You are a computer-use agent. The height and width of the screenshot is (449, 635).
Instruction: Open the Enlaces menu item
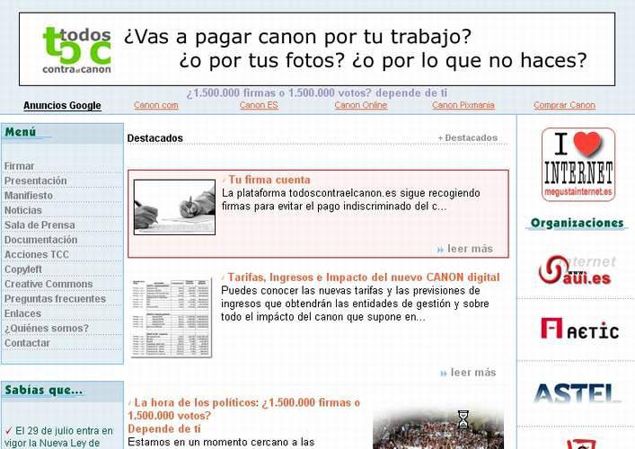tap(22, 313)
